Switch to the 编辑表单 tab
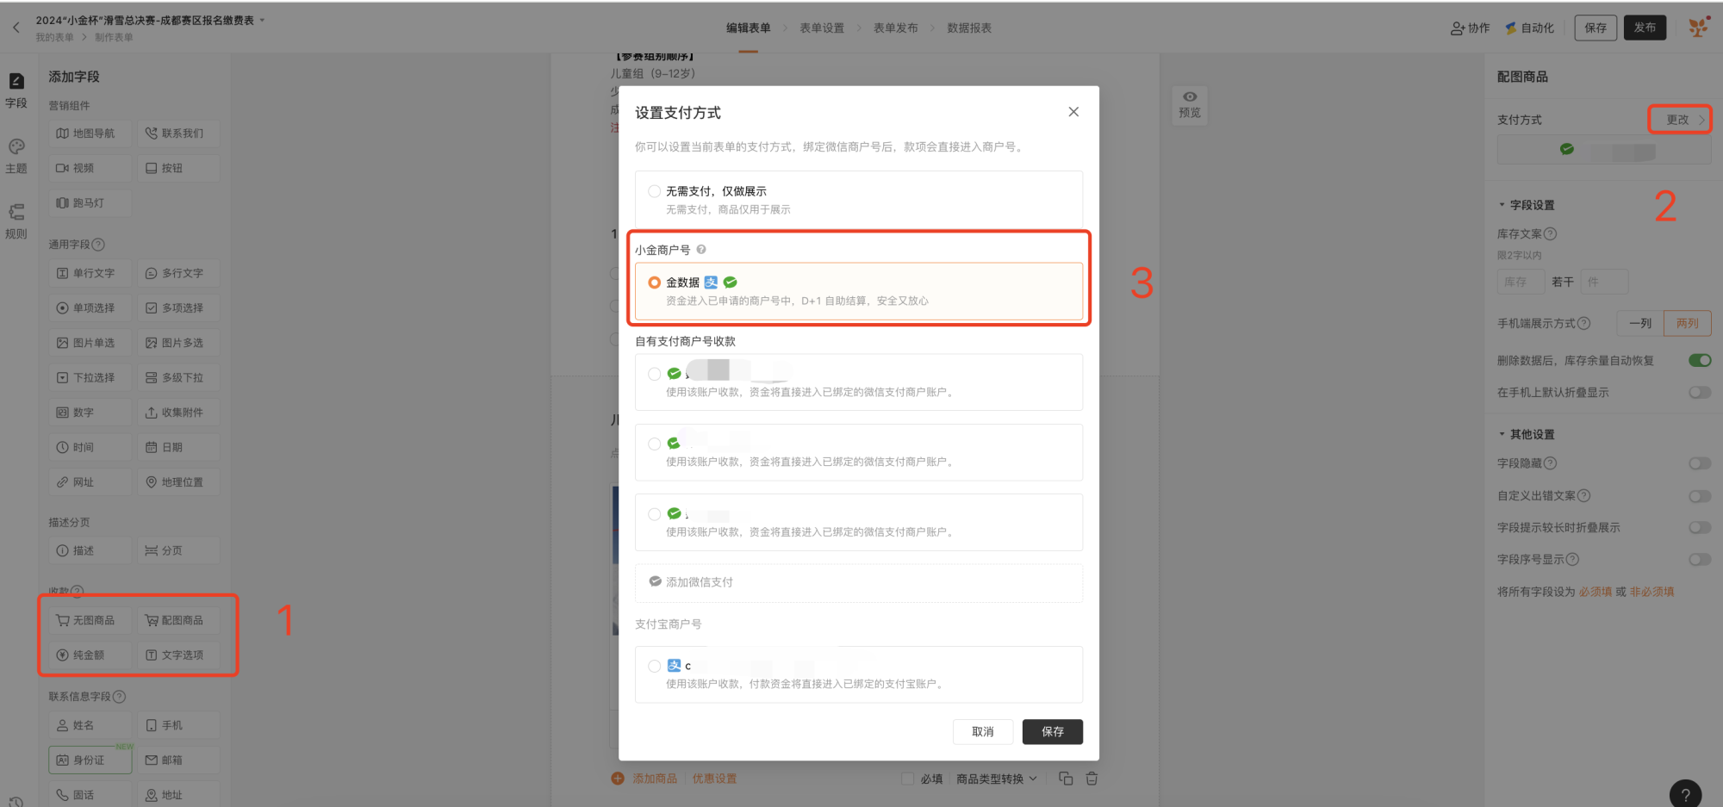The height and width of the screenshot is (807, 1723). coord(748,28)
